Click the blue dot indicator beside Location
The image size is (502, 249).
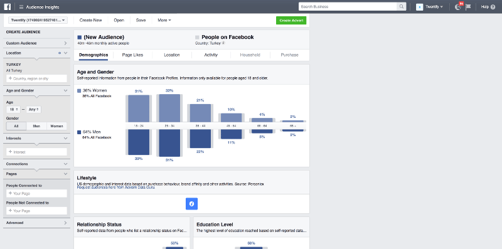tap(60, 53)
